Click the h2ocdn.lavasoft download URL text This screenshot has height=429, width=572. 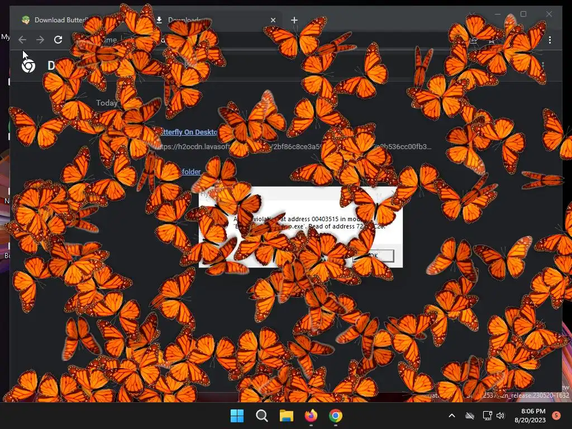[295, 147]
